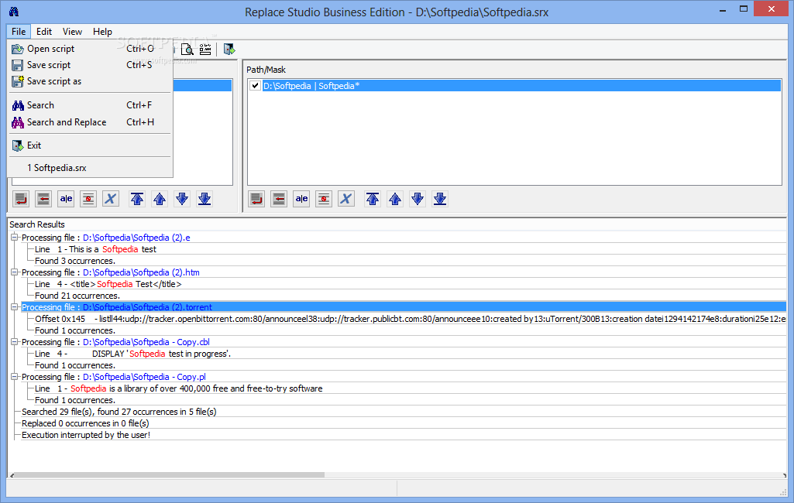
Task: Select line 'Softpedia is a library of over 400,000'
Action: click(x=179, y=388)
